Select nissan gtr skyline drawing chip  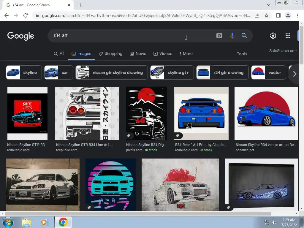(x=112, y=72)
